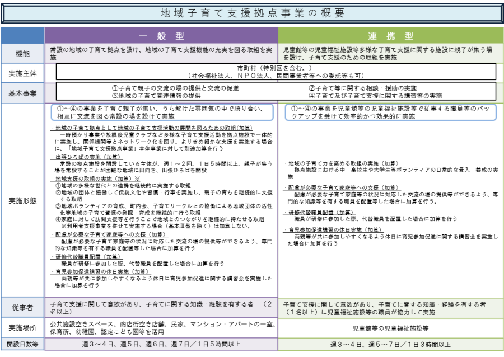The image size is (504, 357).
Task: Click the 週５～７日／１日３時間以上 cell
Action: 391,344
